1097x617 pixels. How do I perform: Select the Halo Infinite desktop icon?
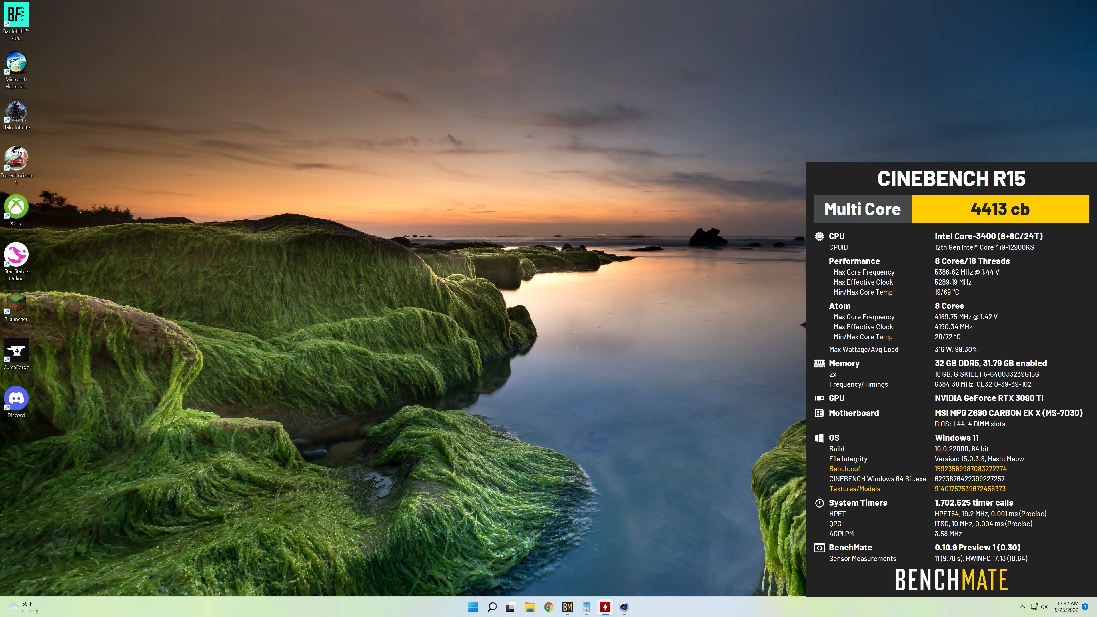point(16,115)
